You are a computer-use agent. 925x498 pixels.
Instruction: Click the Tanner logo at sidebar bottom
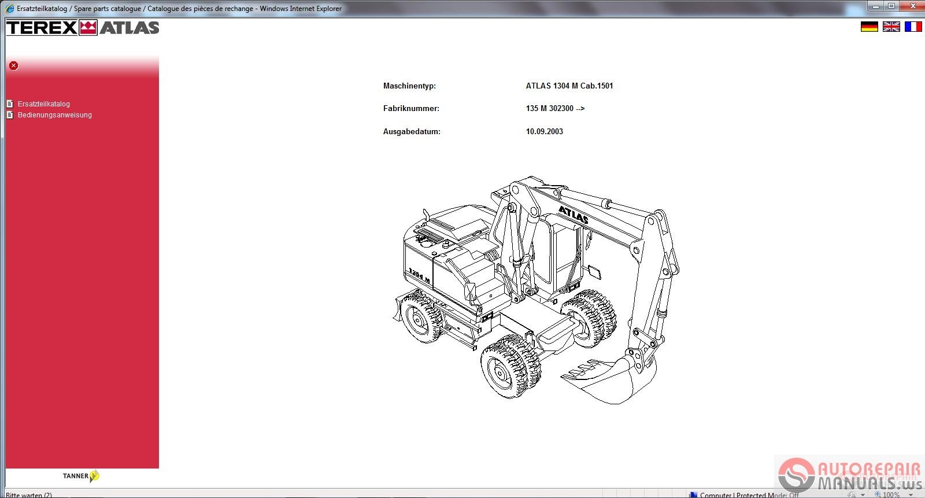point(81,476)
